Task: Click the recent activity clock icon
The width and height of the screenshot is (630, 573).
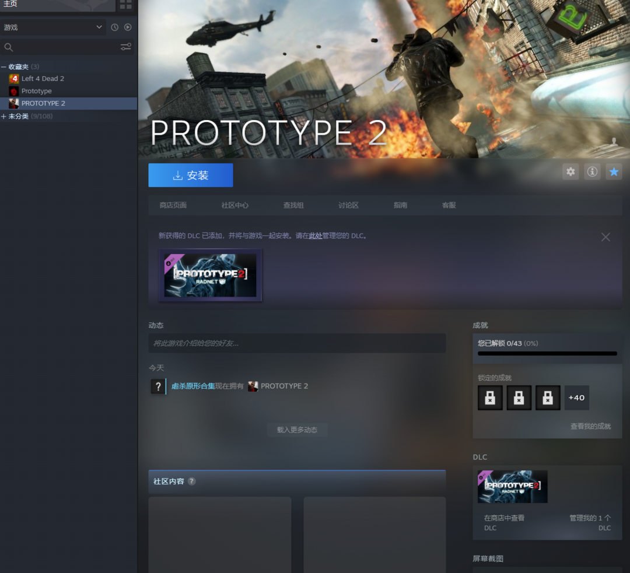Action: click(115, 27)
